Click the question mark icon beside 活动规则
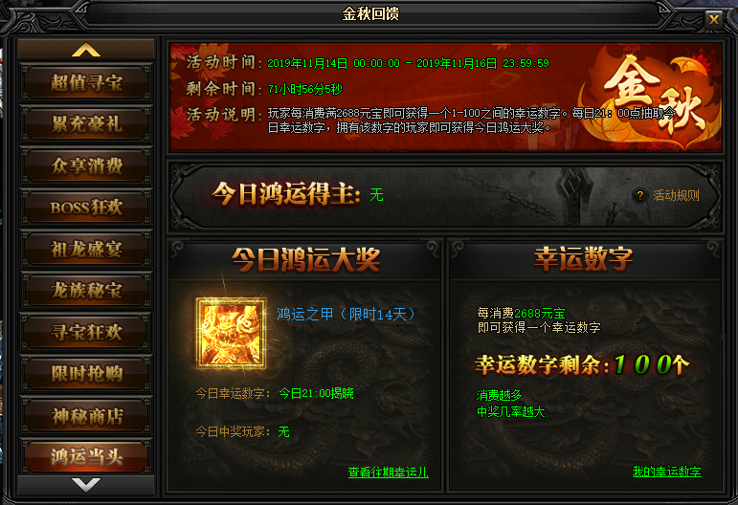This screenshot has height=505, width=738. click(639, 195)
